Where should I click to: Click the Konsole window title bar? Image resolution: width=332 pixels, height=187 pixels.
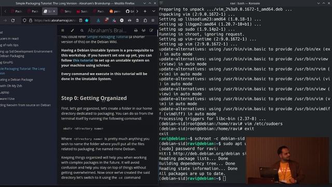245,3
